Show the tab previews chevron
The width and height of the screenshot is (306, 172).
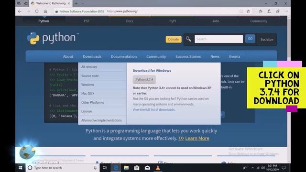pos(83,3)
